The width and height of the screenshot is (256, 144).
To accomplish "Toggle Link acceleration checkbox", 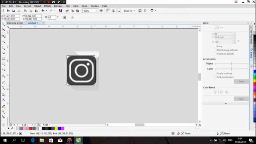I will [215, 77].
